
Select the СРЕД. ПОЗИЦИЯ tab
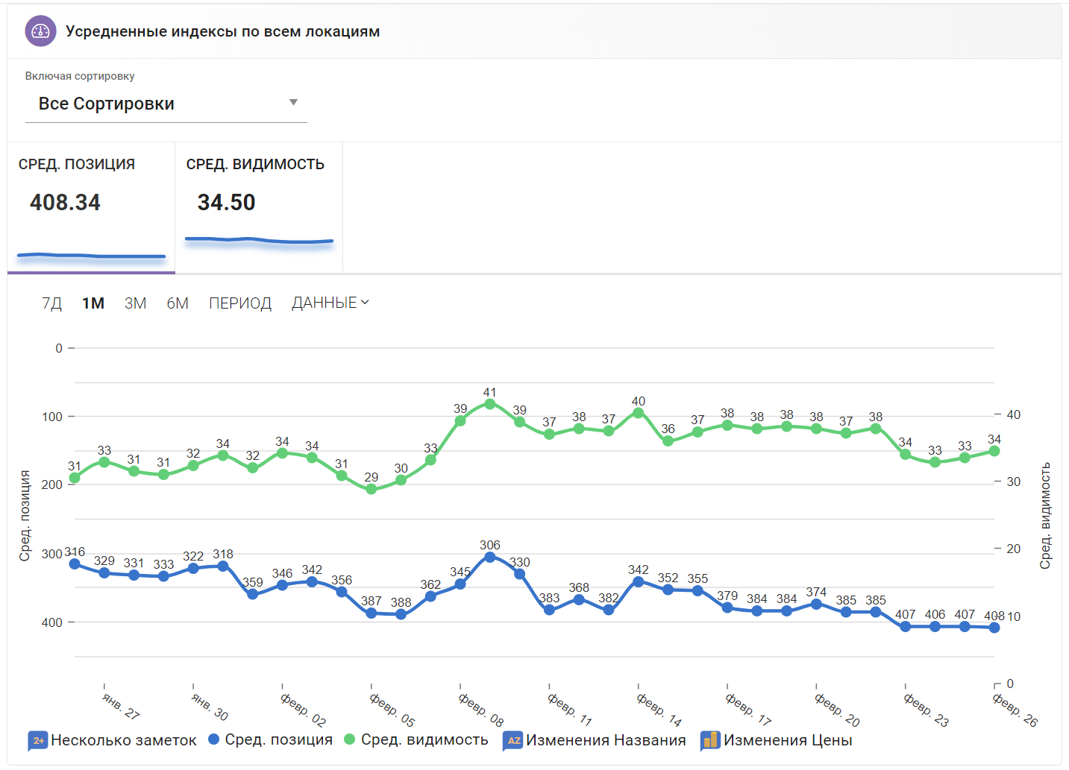[x=91, y=207]
